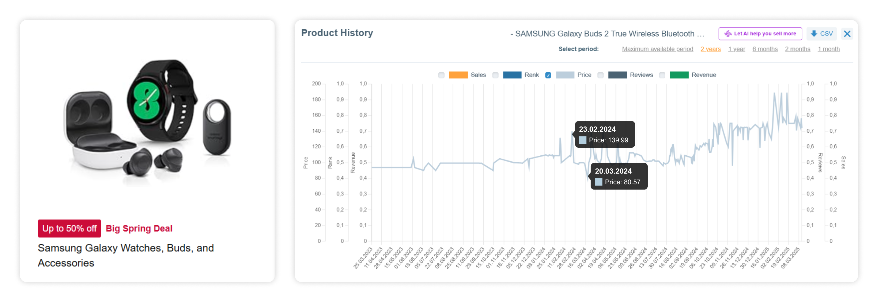Image resolution: width=878 pixels, height=302 pixels.
Task: Select the Maximum available period link
Action: [657, 49]
